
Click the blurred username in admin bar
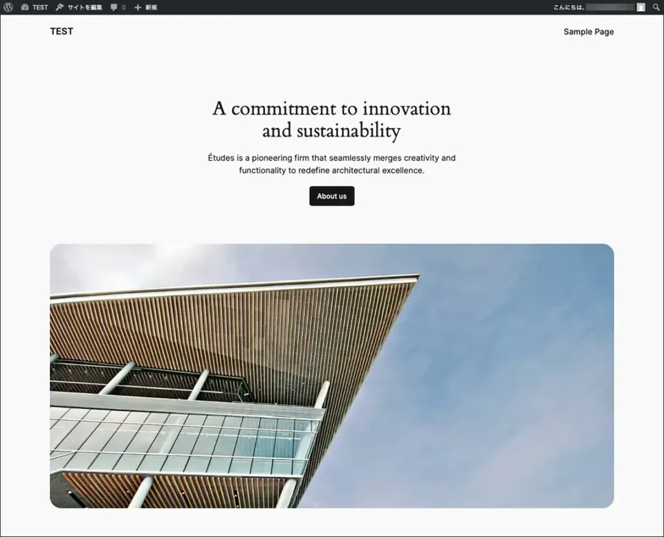point(609,7)
